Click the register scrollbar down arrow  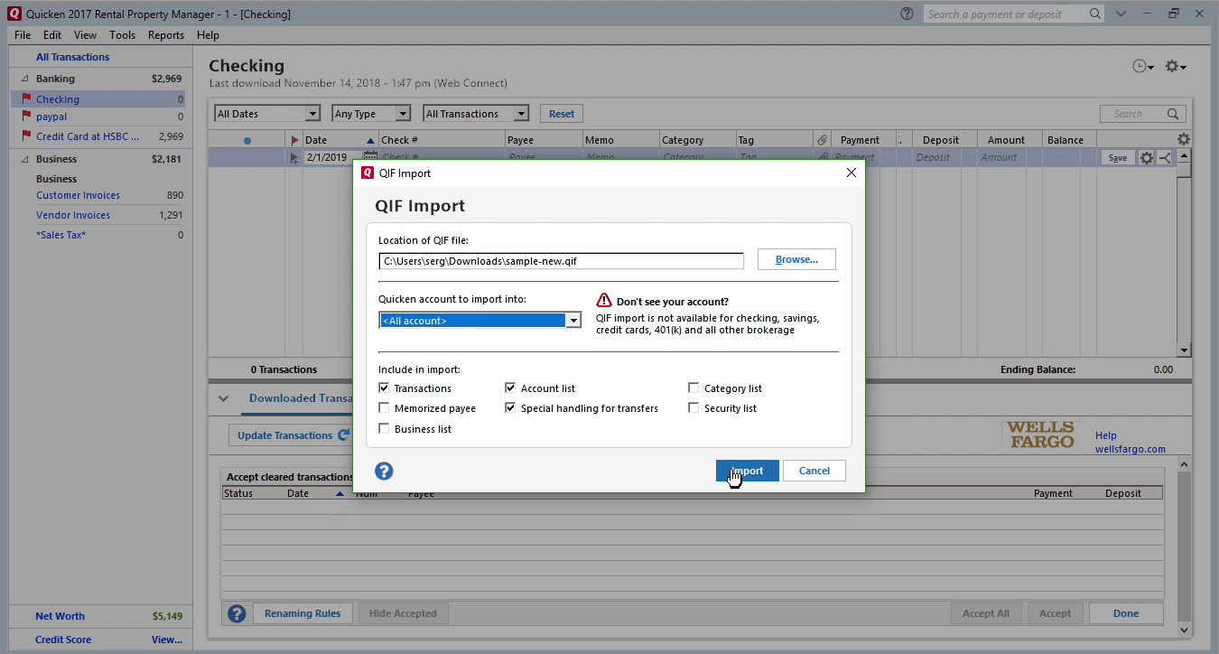pyautogui.click(x=1184, y=350)
